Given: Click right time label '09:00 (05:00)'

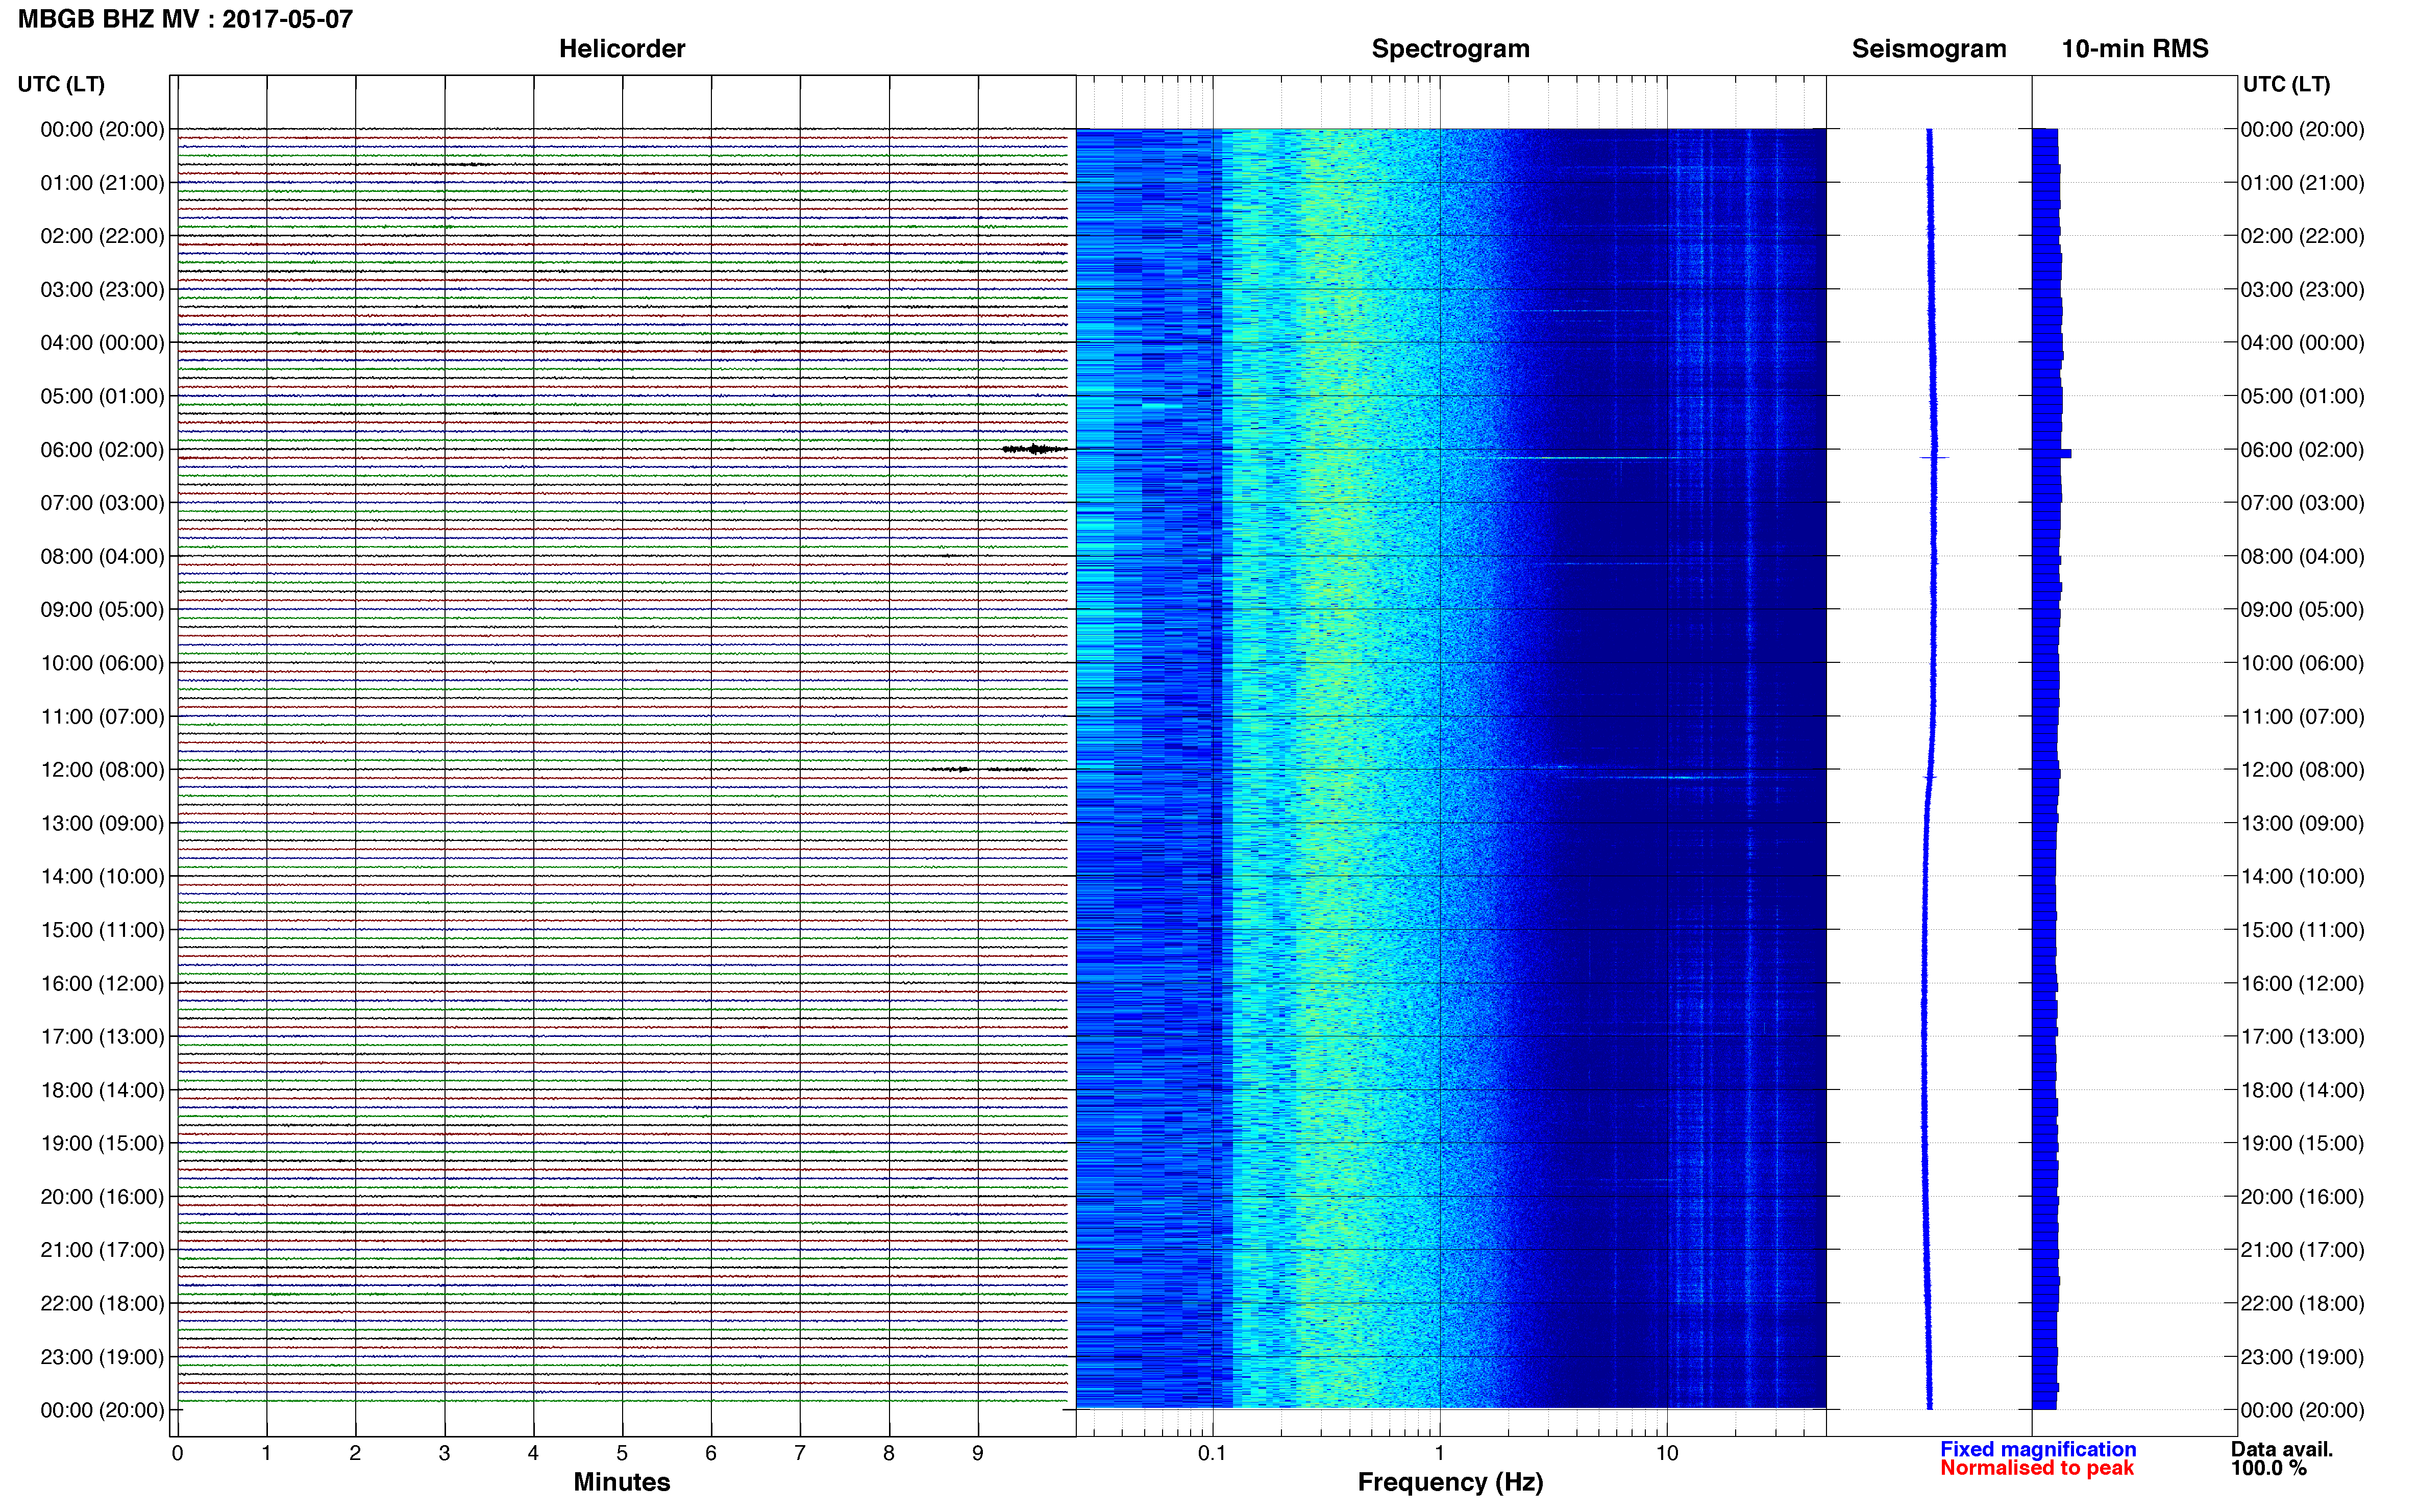Looking at the screenshot, I should 2302,610.
